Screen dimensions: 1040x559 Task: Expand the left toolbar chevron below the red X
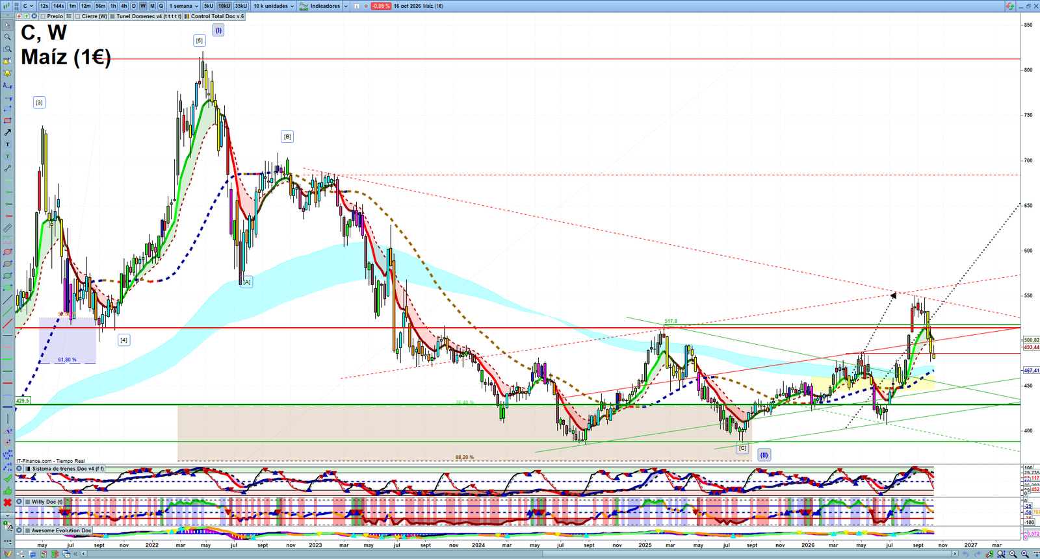click(7, 515)
